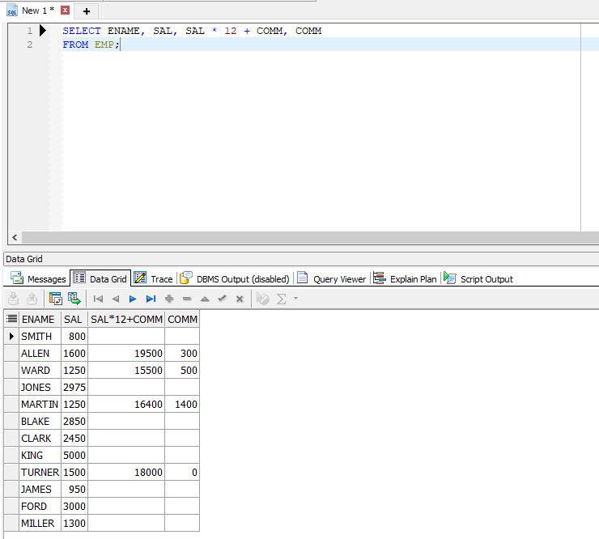Click the insert record plus icon
Viewport: 599px width, 539px height.
tap(169, 299)
